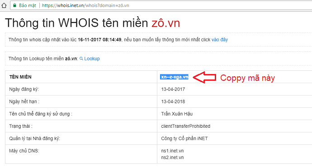This screenshot has height=167, width=312.
Task: Click the highlighted xn--z-xga.vn domain code
Action: pos(174,77)
